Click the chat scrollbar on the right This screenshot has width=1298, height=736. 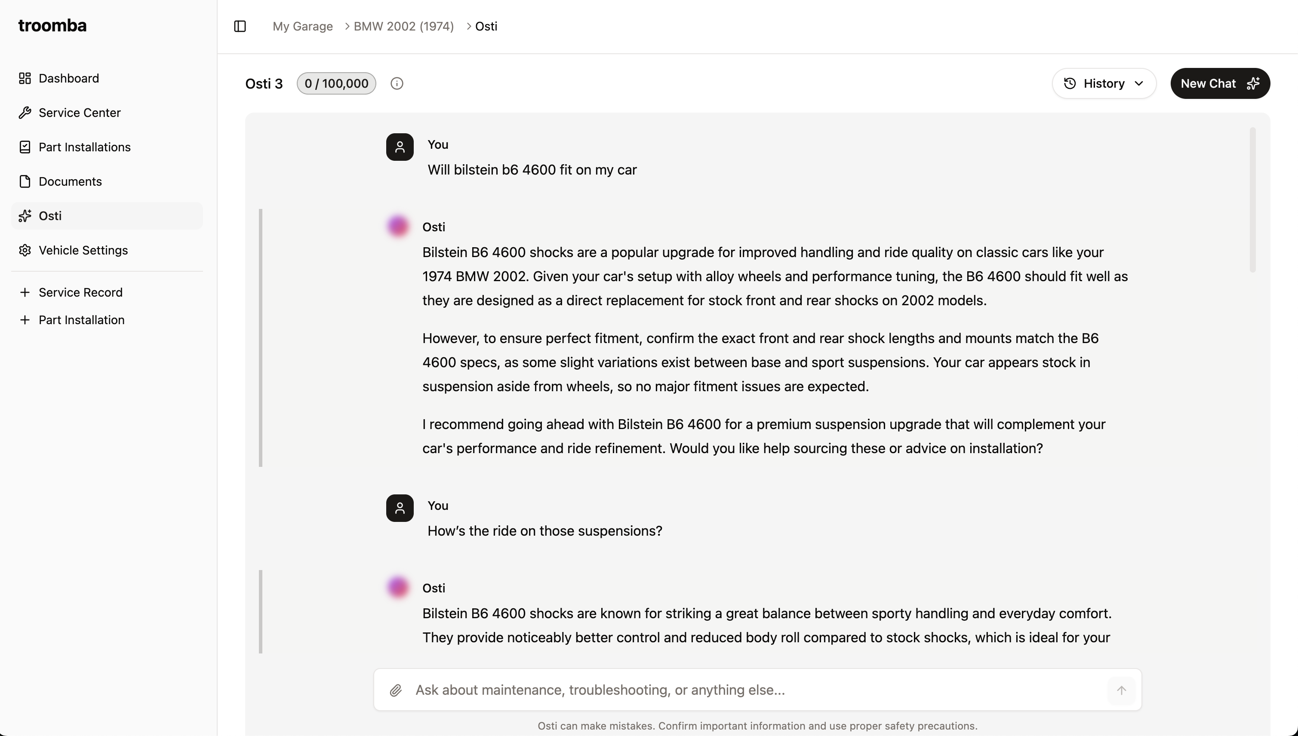click(x=1253, y=199)
